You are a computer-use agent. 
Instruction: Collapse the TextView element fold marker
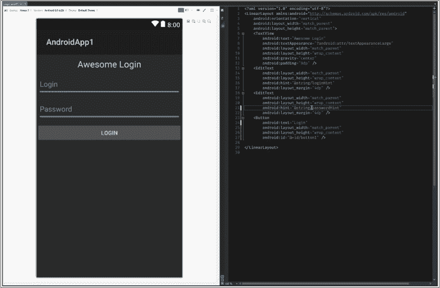243,34
